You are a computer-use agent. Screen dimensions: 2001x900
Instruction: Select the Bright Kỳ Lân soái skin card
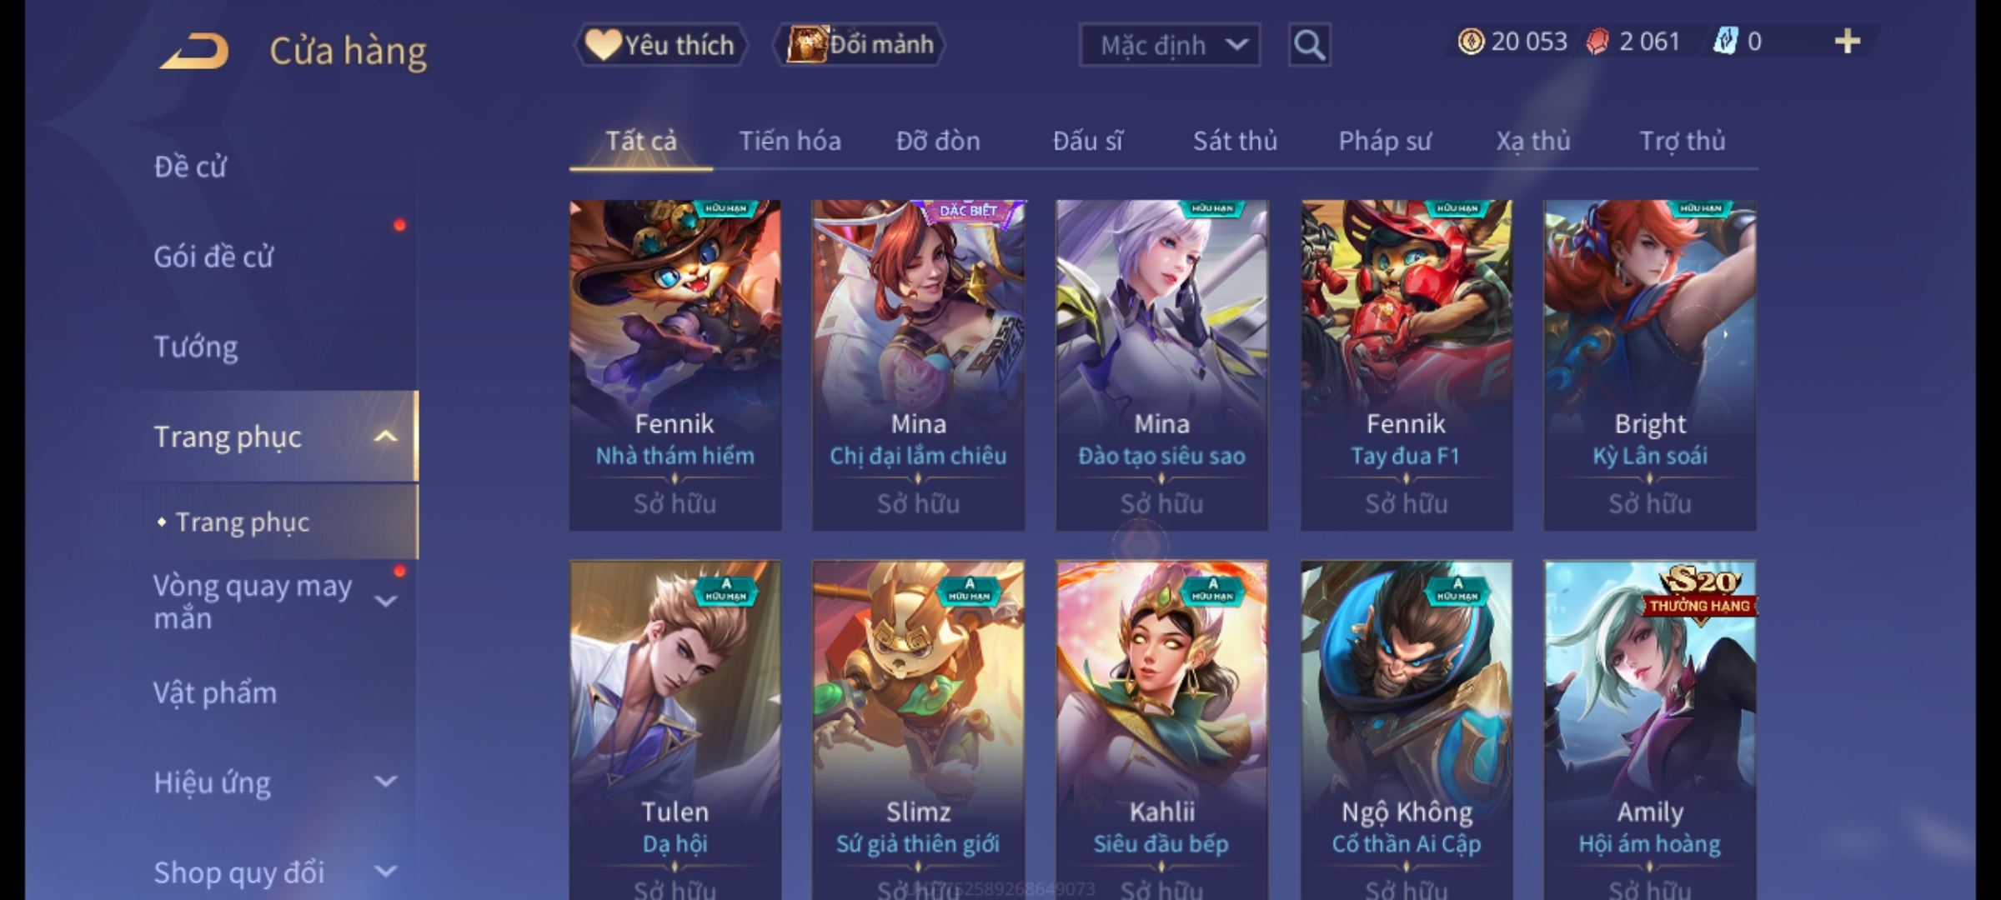click(x=1650, y=365)
